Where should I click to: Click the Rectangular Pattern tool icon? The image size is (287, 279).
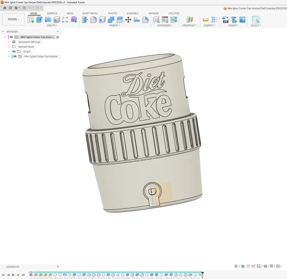click(65, 20)
